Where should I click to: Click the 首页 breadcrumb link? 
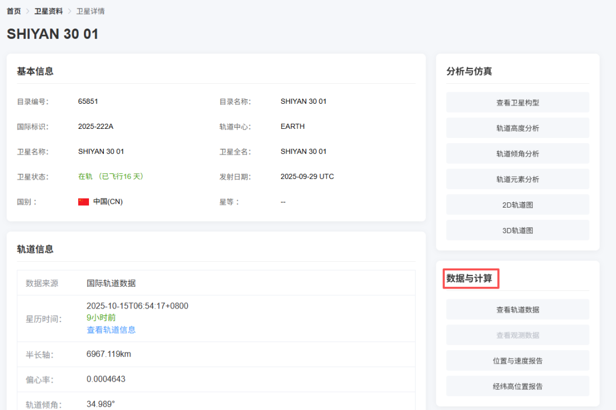[14, 11]
